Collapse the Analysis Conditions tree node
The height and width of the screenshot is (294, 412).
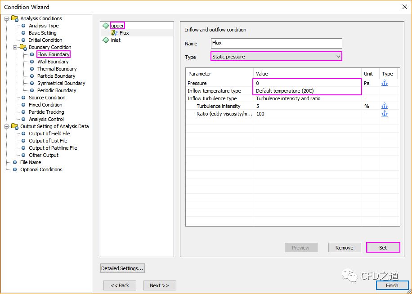pyautogui.click(x=7, y=18)
